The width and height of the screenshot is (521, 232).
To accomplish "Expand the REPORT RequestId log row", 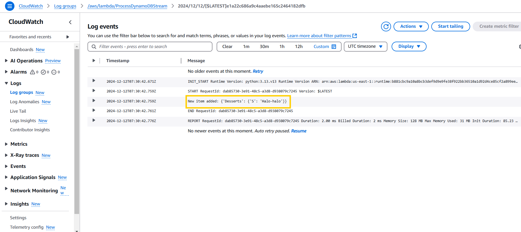I will click(94, 120).
